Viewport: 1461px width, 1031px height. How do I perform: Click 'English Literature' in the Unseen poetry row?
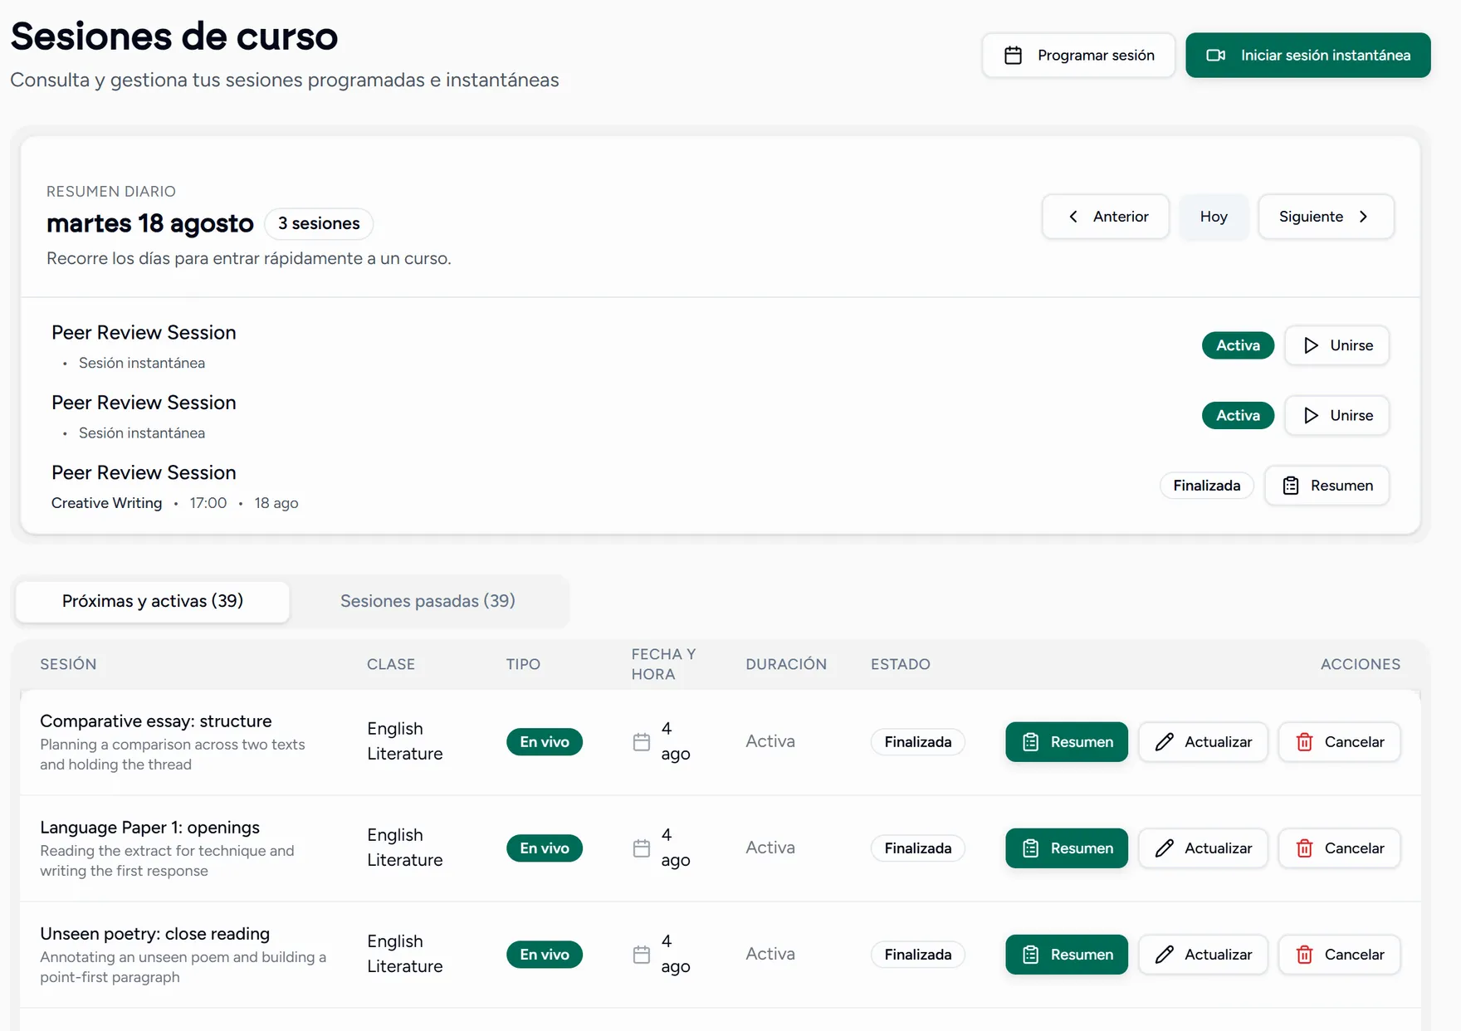coord(405,954)
